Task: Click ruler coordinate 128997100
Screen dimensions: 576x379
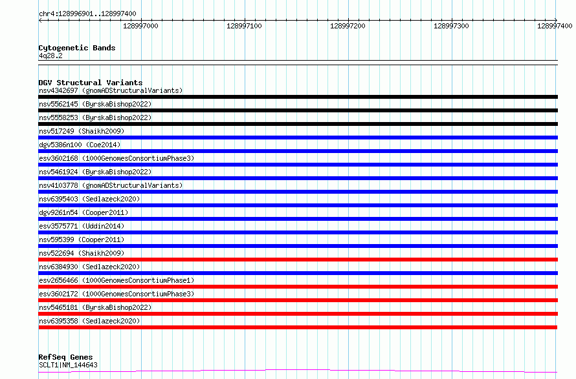Action: tap(244, 26)
